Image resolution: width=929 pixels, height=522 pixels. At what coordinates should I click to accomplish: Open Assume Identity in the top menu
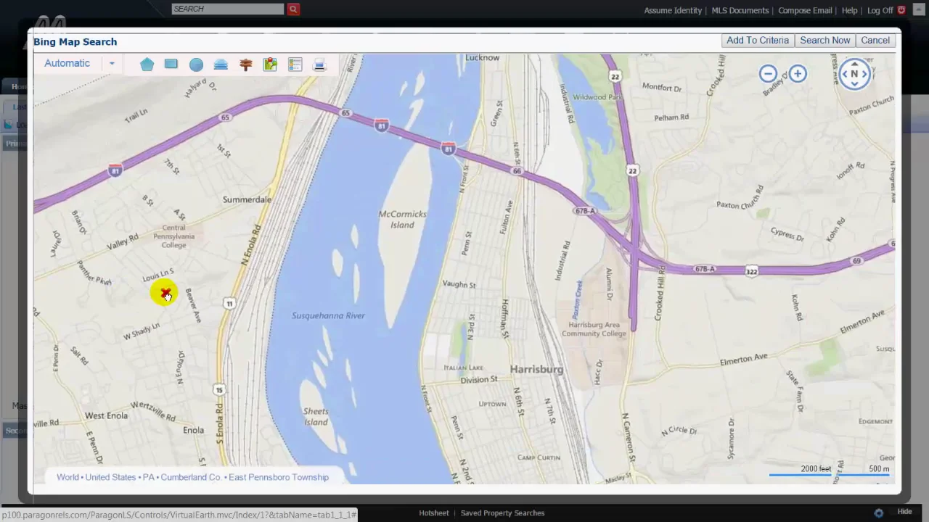pyautogui.click(x=673, y=10)
